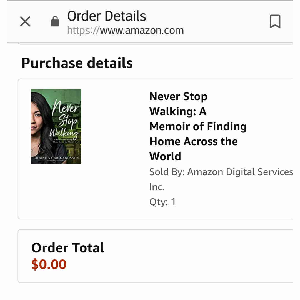Open the Never Stop Walking memoir title link
The image size is (300, 300).
click(x=197, y=126)
